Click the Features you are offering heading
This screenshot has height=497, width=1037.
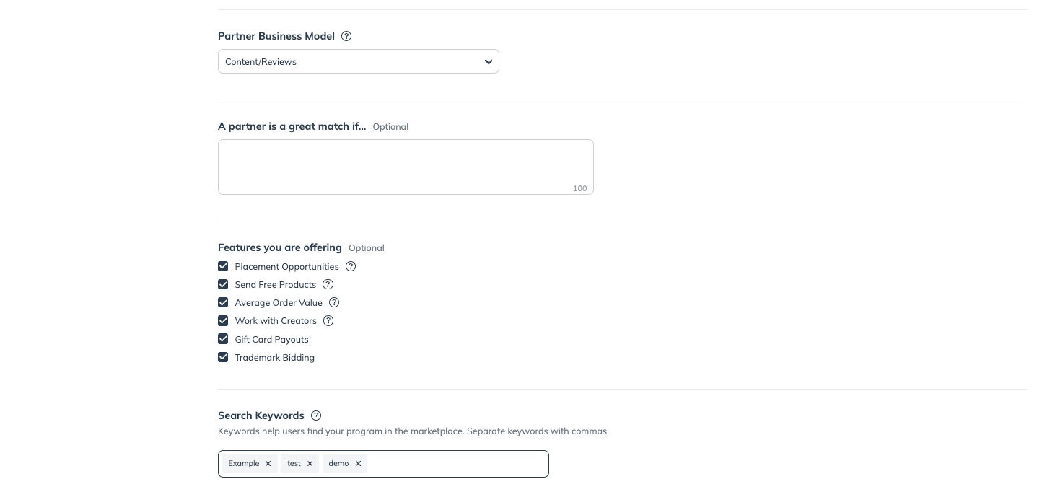[x=280, y=247]
